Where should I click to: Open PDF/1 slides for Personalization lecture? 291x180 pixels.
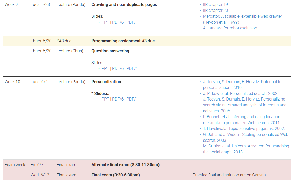pos(132,99)
